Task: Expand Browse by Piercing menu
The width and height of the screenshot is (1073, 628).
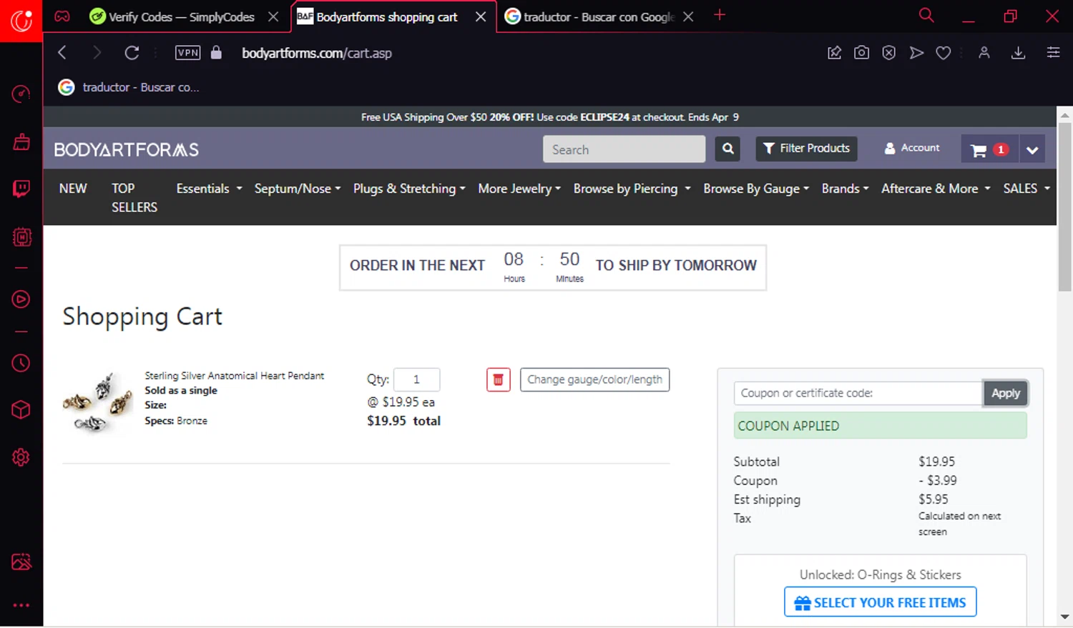Action: [x=632, y=189]
